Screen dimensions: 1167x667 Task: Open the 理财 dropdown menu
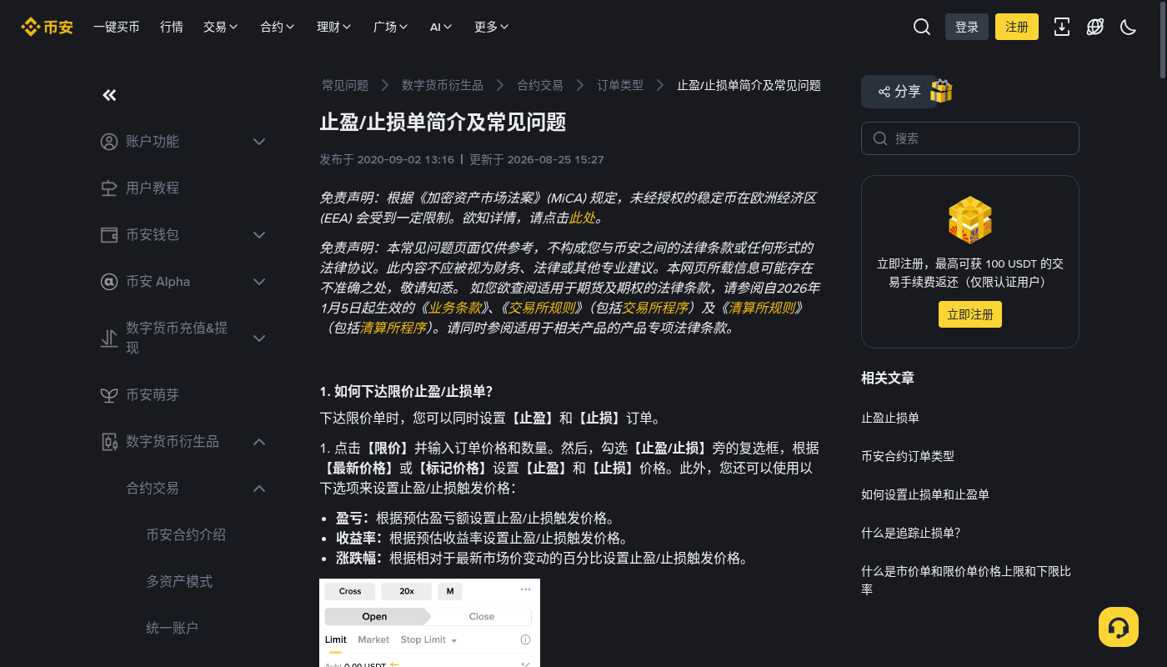tap(334, 27)
